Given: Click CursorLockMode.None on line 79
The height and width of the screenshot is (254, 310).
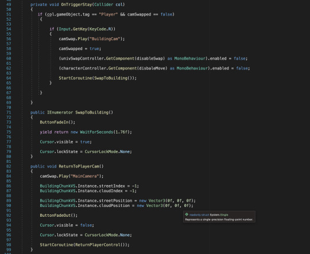Looking at the screenshot, I should pos(107,152).
